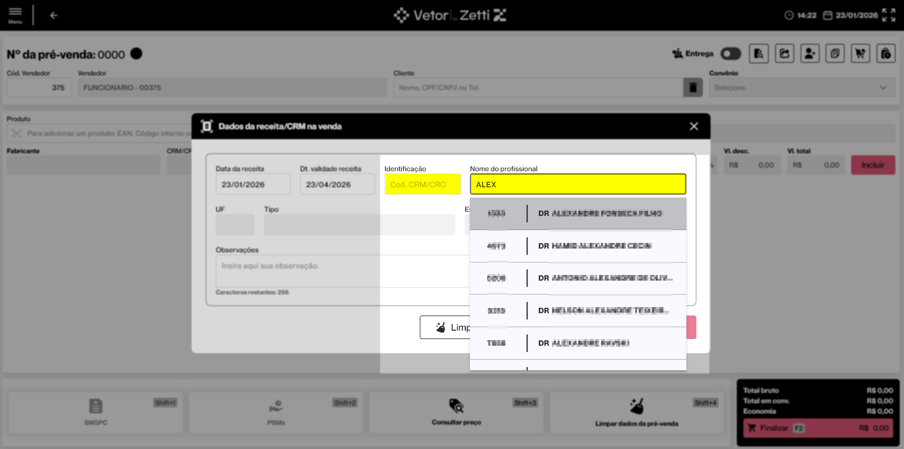Click the Consultar preço button
The width and height of the screenshot is (904, 449).
(456, 413)
